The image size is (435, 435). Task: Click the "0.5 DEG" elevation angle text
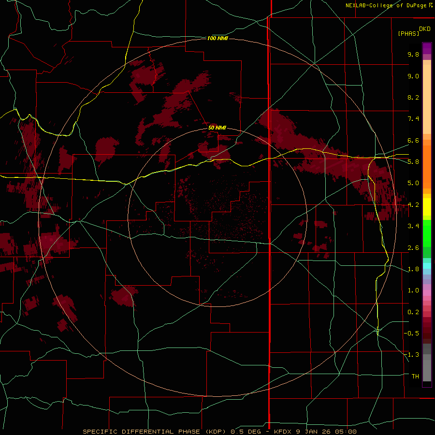pyautogui.click(x=246, y=432)
